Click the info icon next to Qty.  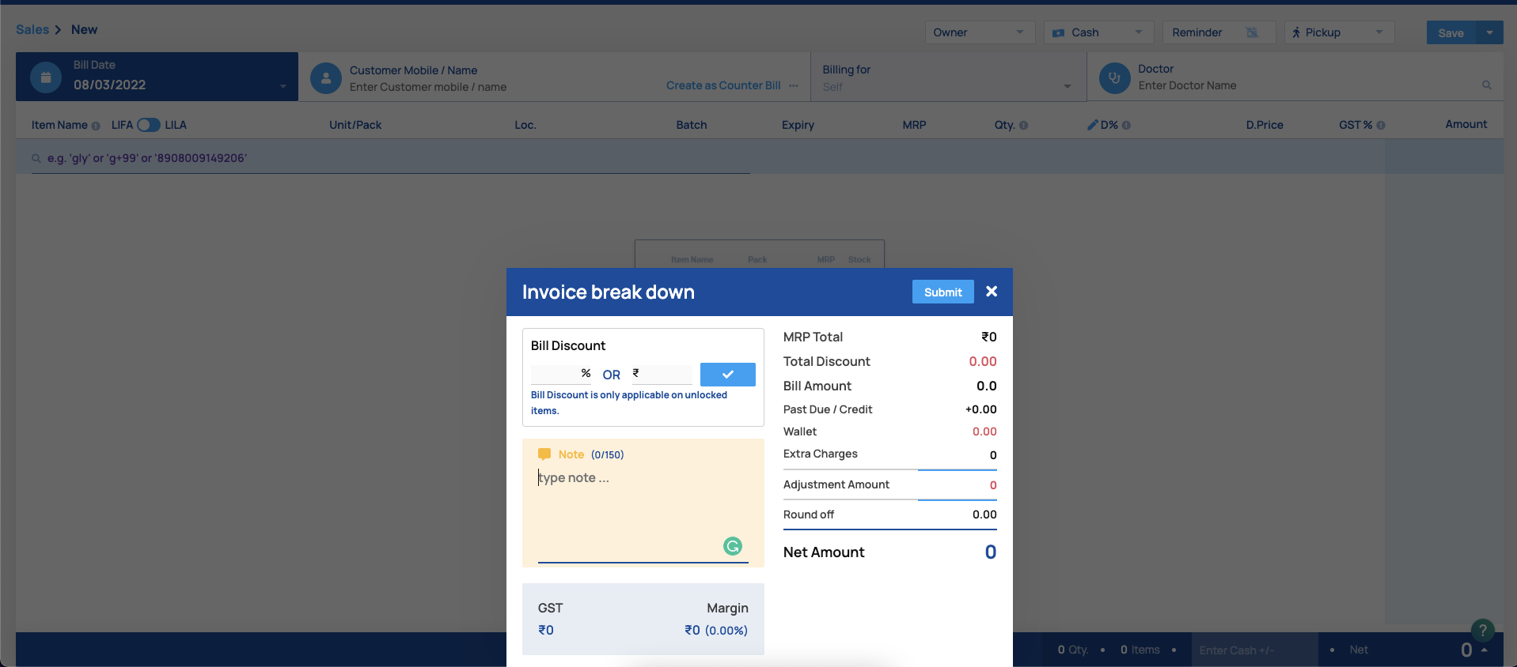(1023, 125)
